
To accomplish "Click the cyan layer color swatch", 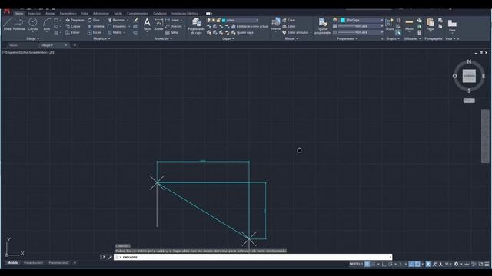I will pos(224,20).
